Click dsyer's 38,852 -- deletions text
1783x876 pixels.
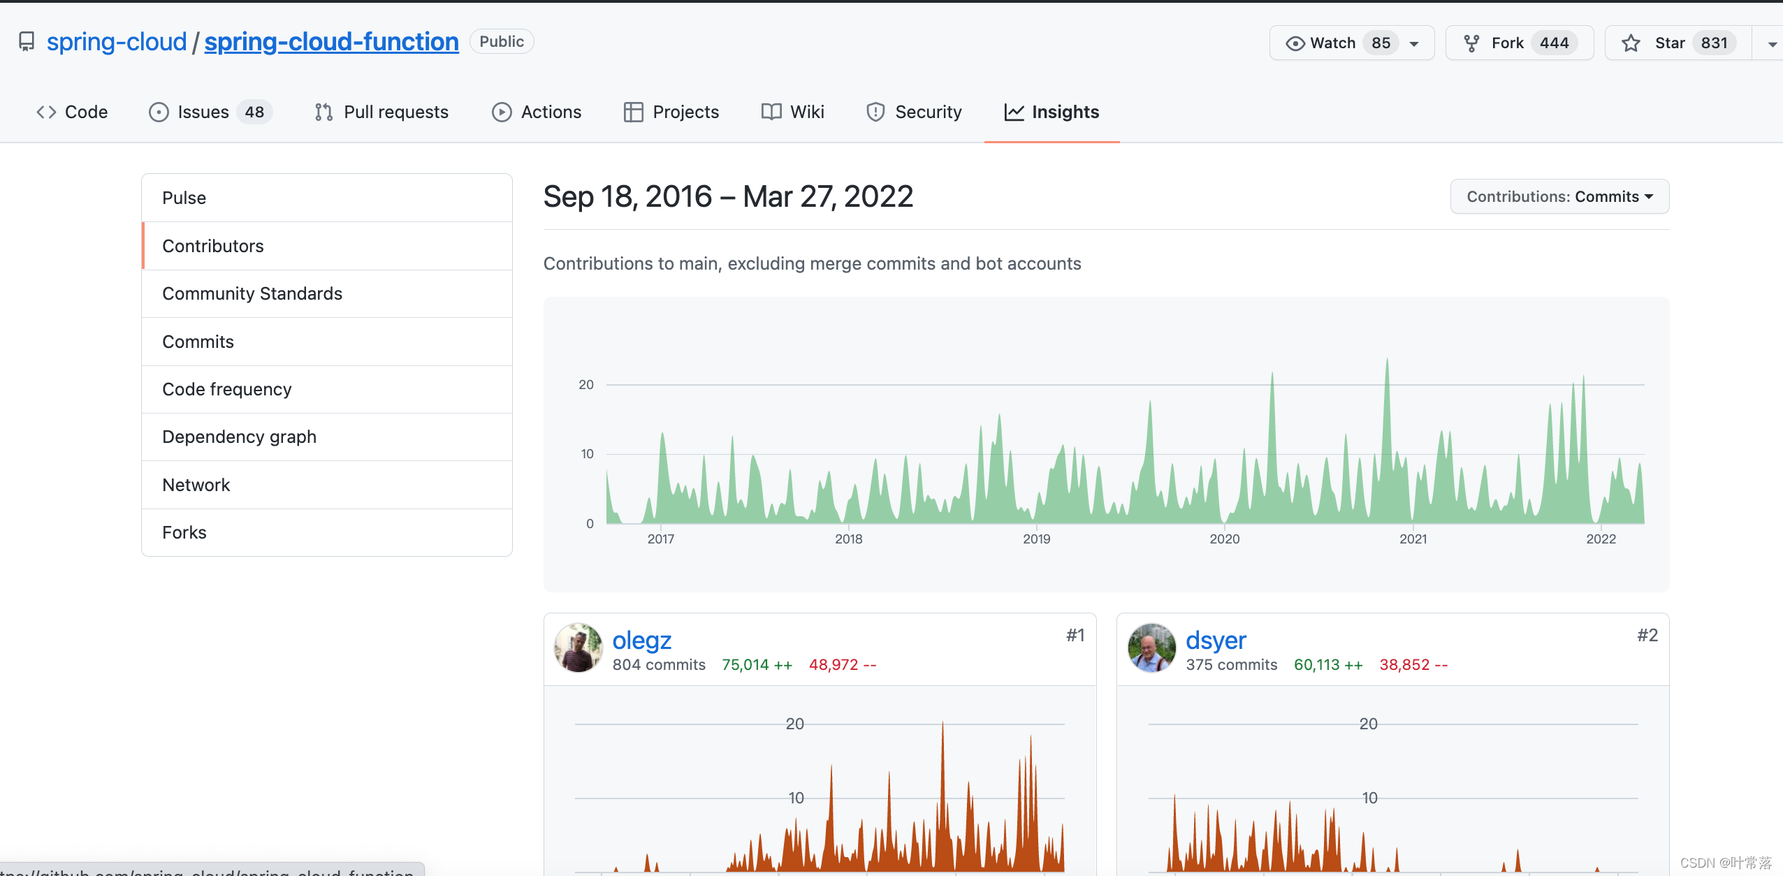coord(1413,664)
